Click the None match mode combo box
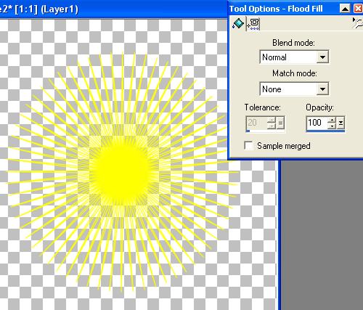Screen dimensions: 363x310 (x=294, y=89)
